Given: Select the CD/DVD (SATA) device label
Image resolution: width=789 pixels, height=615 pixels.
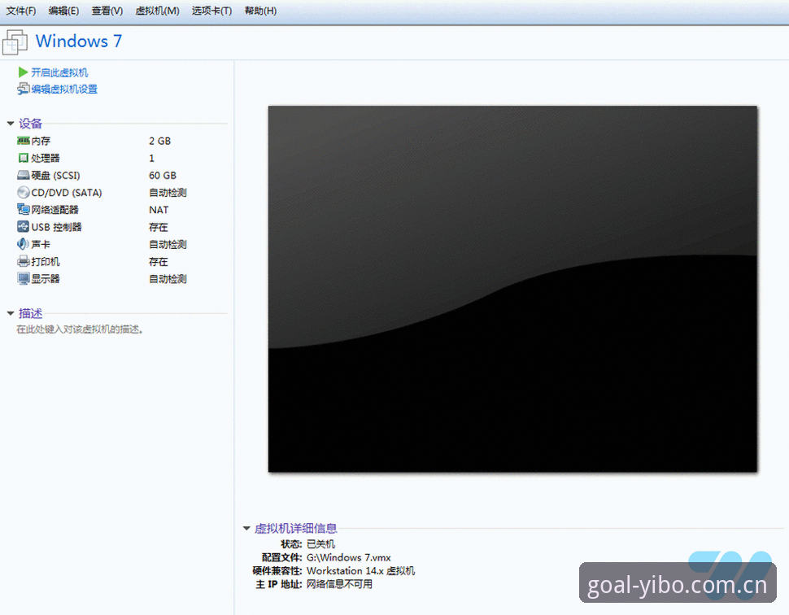Looking at the screenshot, I should coord(67,192).
